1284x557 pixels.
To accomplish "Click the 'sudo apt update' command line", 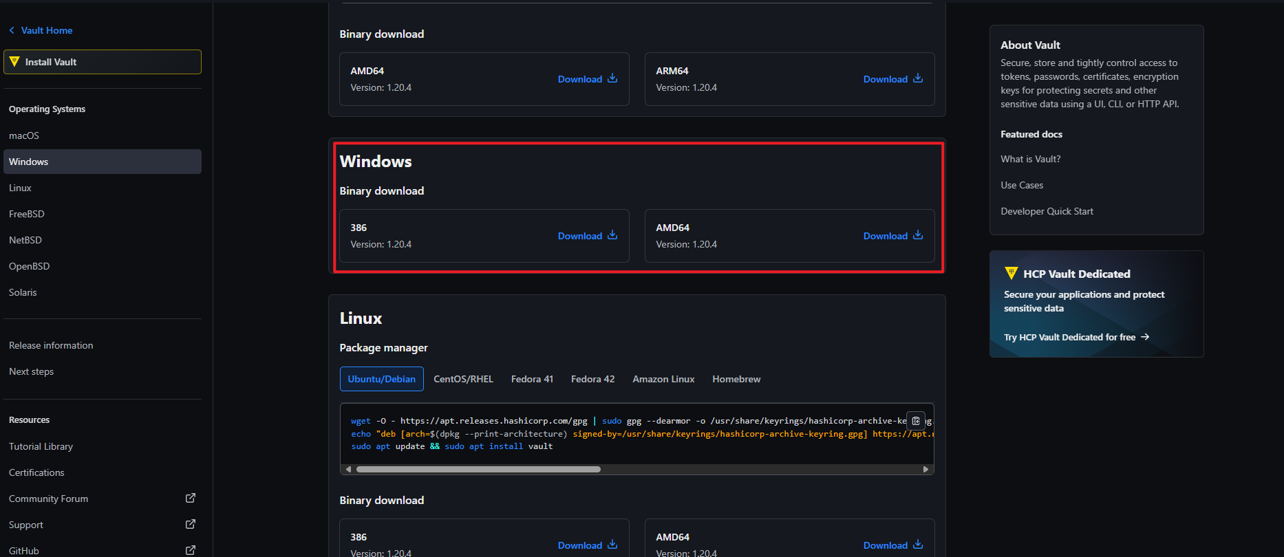I will tap(452, 446).
